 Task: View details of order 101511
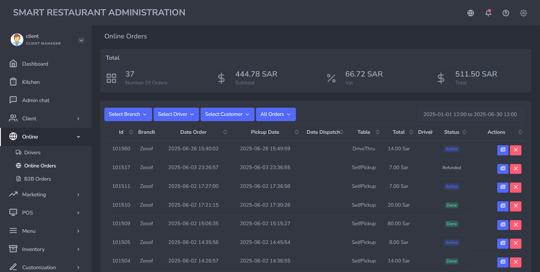(503, 187)
